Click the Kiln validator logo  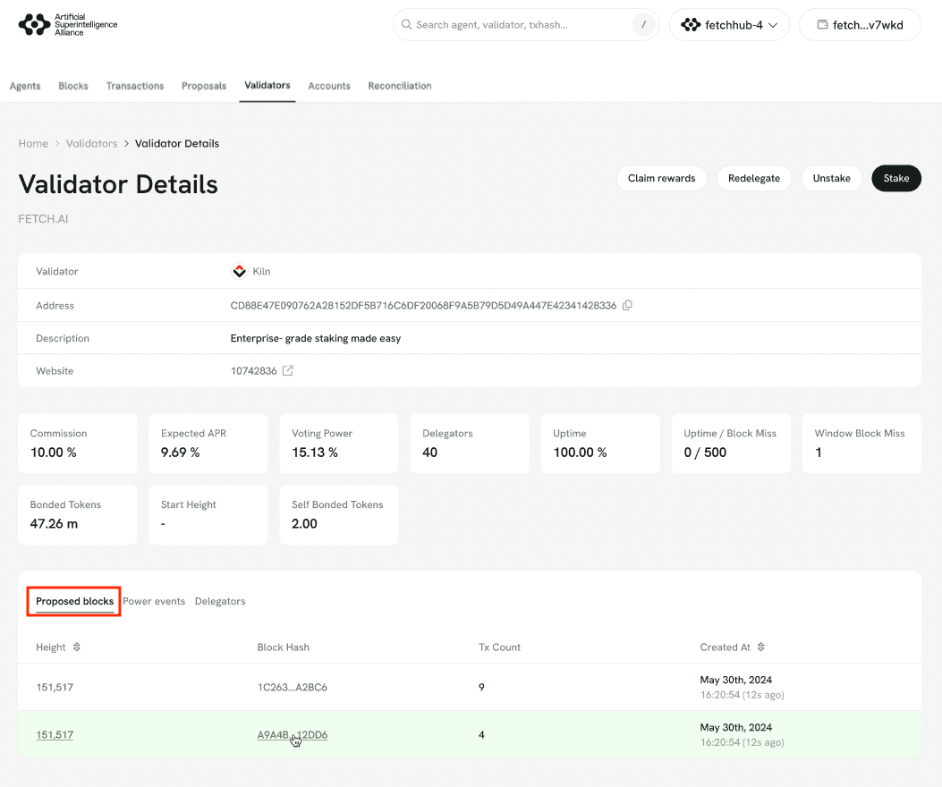pyautogui.click(x=239, y=271)
